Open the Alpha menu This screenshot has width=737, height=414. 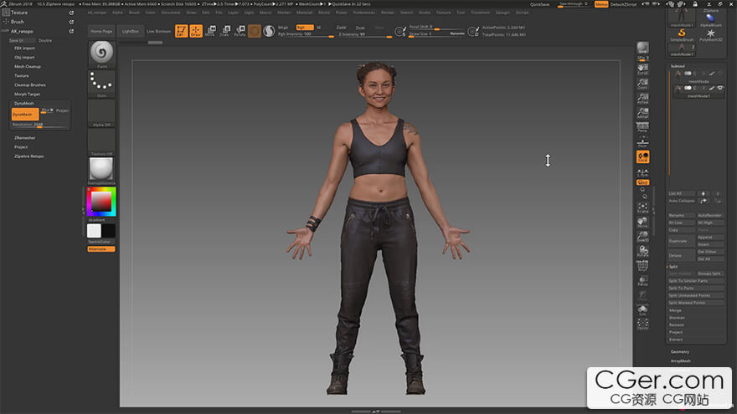tap(117, 13)
